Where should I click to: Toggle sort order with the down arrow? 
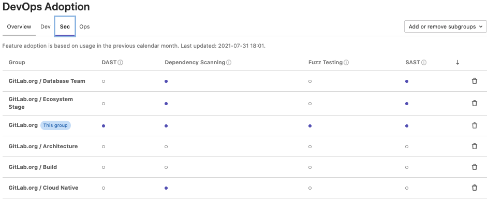[x=458, y=63]
